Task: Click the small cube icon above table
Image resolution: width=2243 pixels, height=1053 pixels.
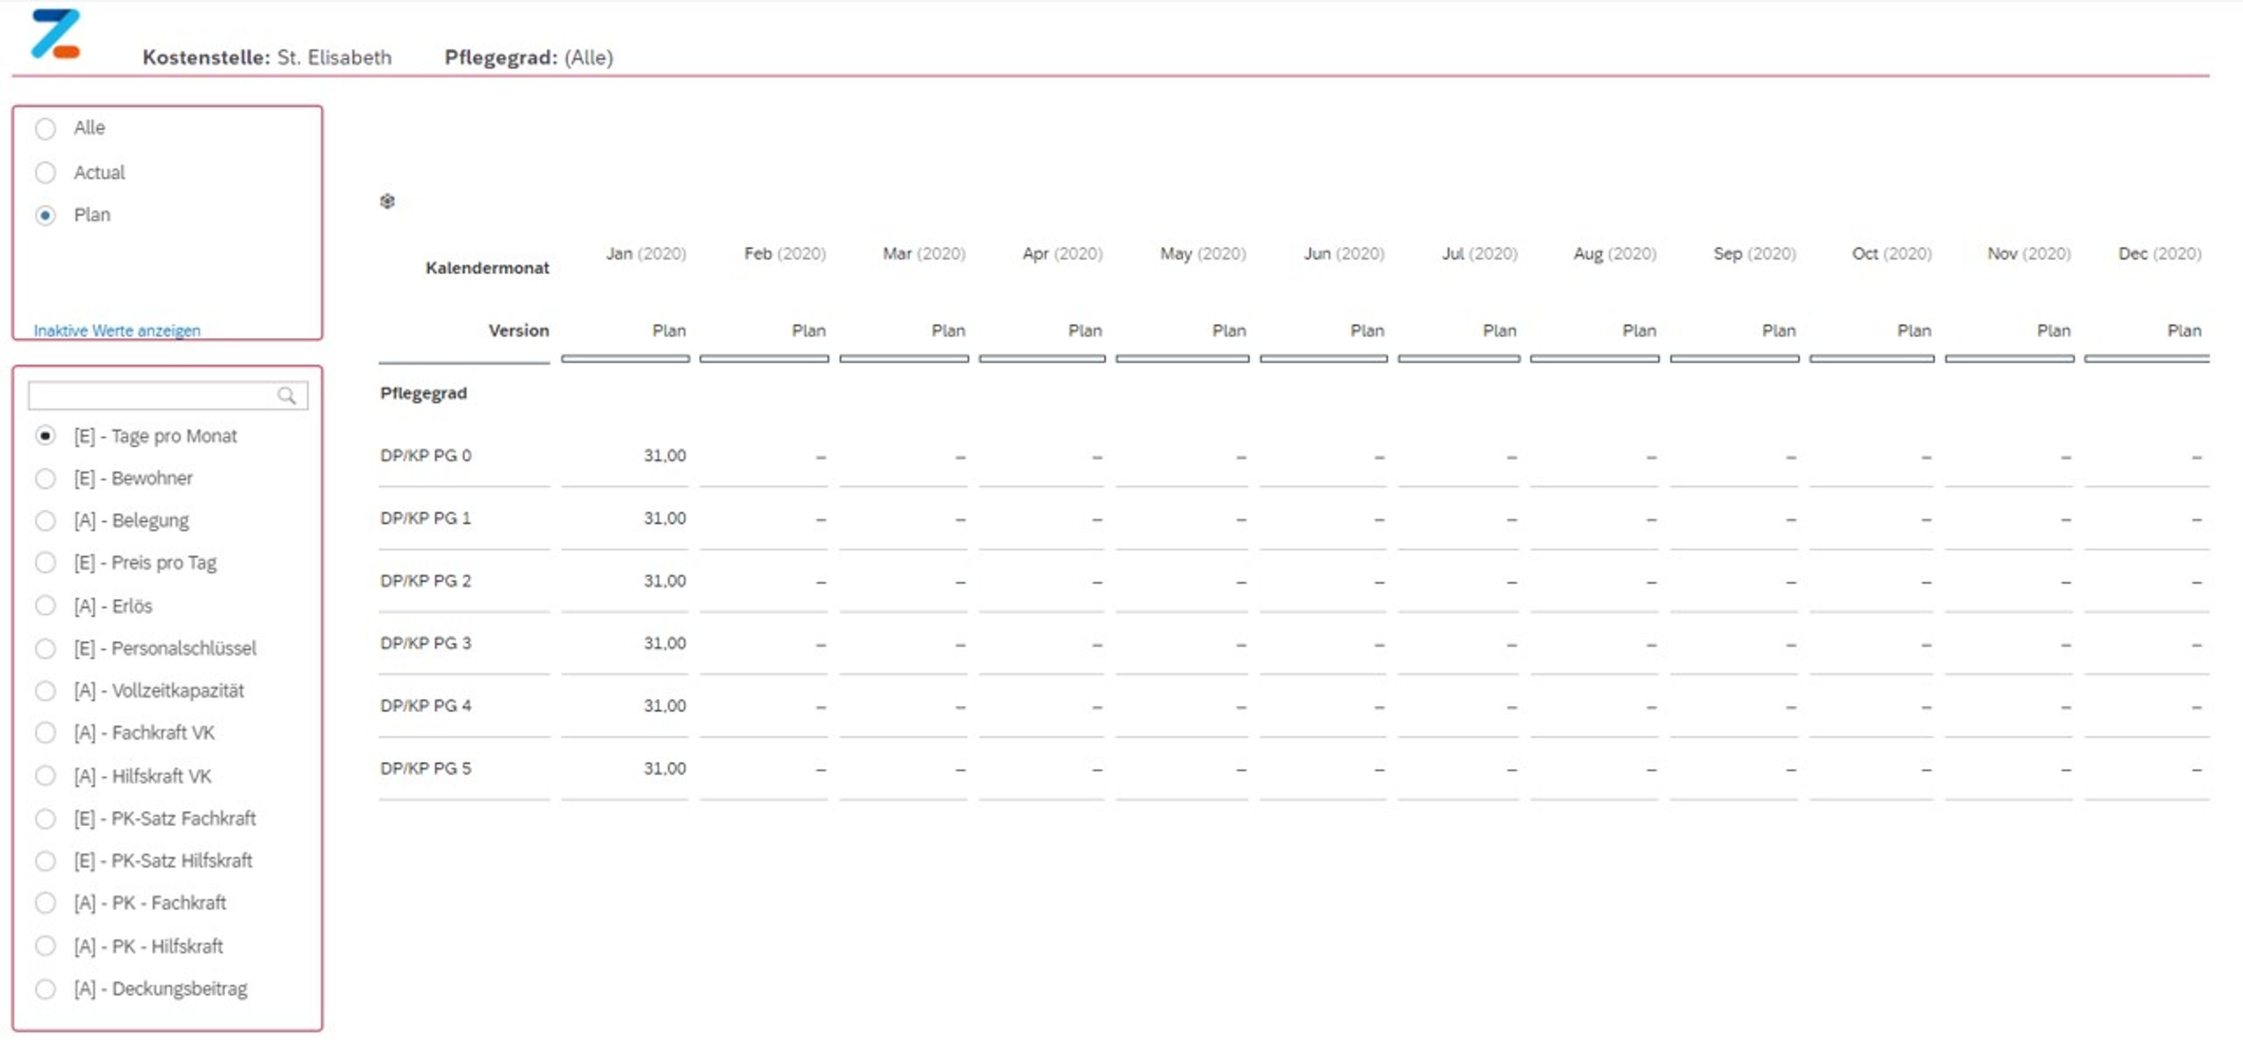Action: tap(387, 201)
